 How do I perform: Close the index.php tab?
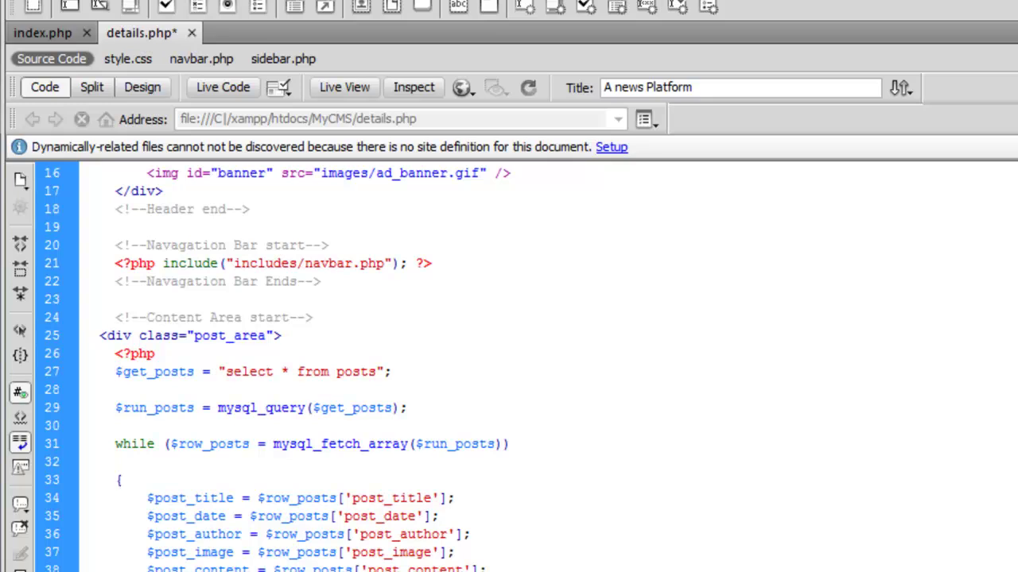point(87,33)
